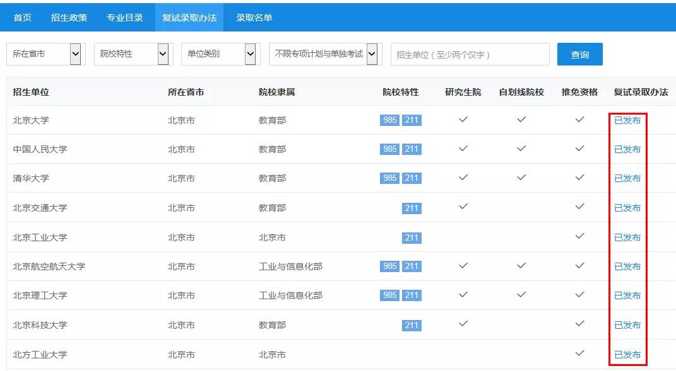Open 已发布 link for 北京航空航天大学
This screenshot has width=676, height=371.
tap(627, 266)
